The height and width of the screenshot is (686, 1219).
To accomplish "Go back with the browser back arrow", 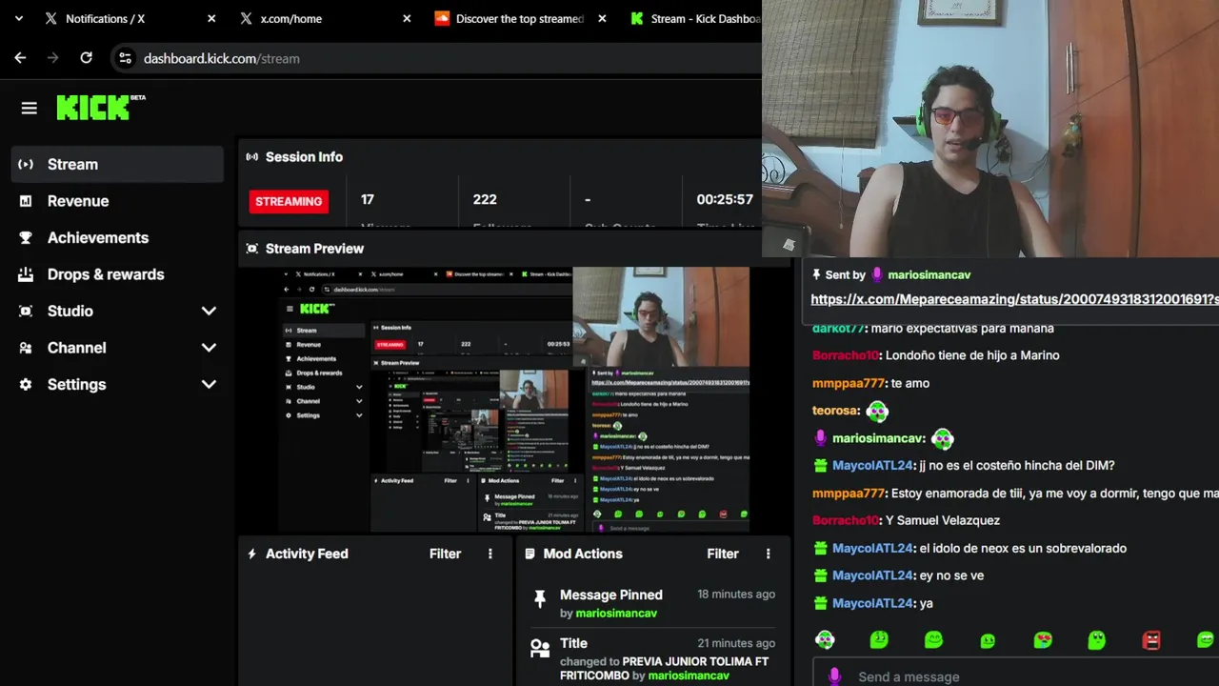I will (x=20, y=58).
